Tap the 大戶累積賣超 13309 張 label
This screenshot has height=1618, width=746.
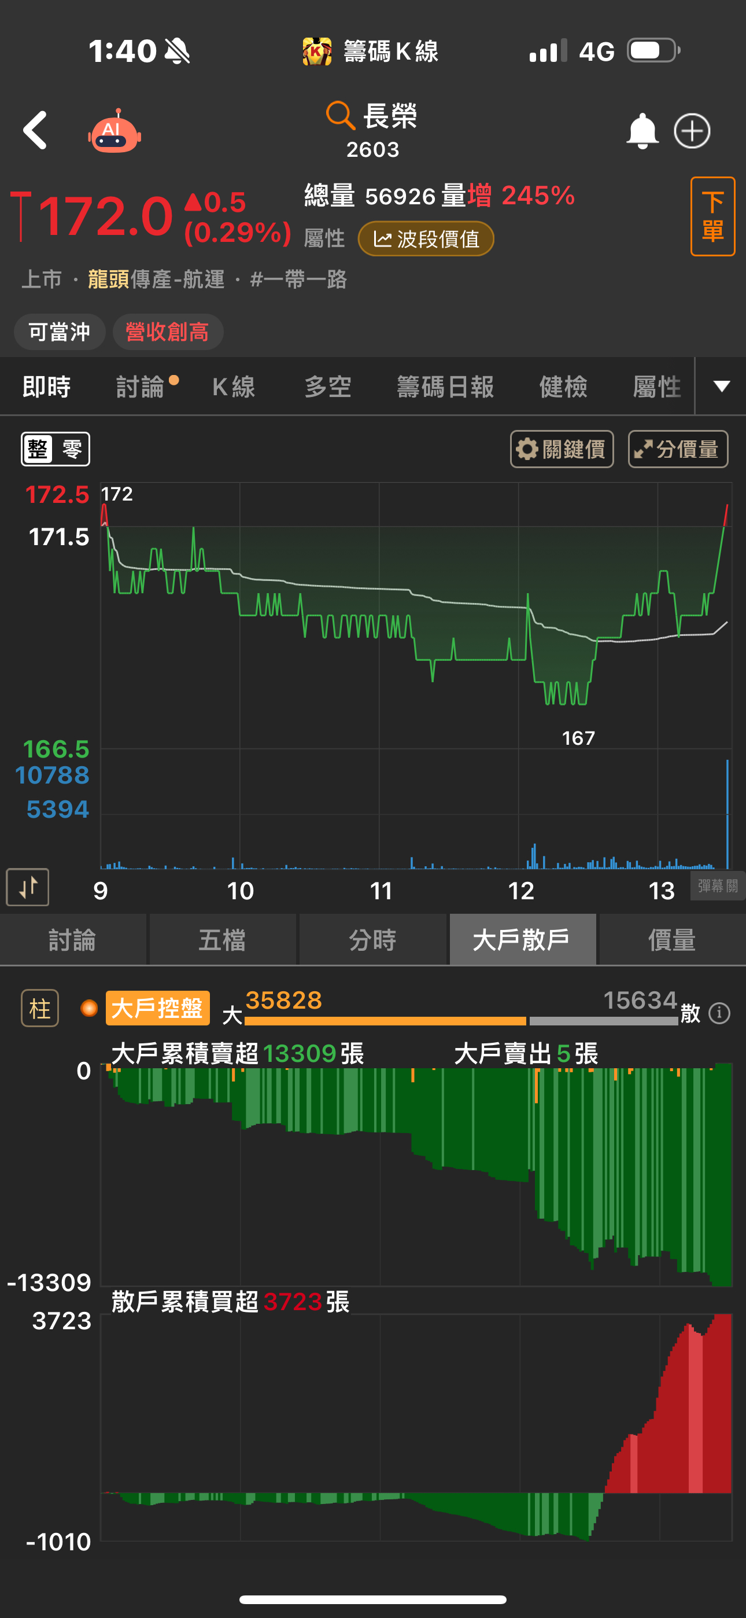[x=238, y=1053]
